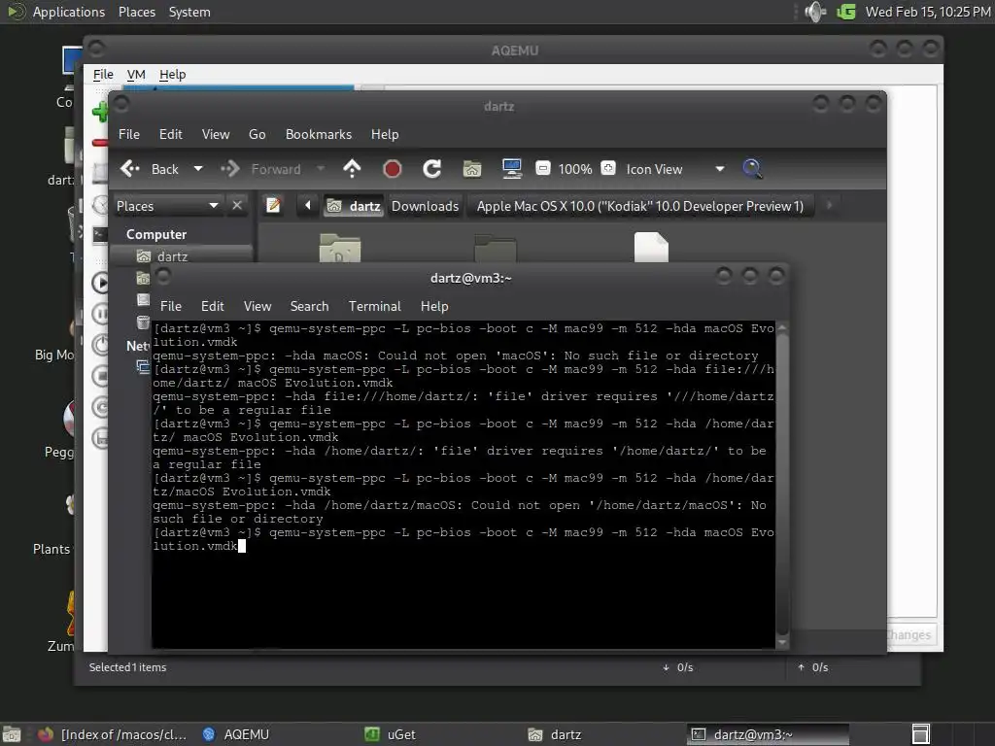The image size is (995, 746).
Task: Click the 100% zoom level label
Action: tap(575, 169)
